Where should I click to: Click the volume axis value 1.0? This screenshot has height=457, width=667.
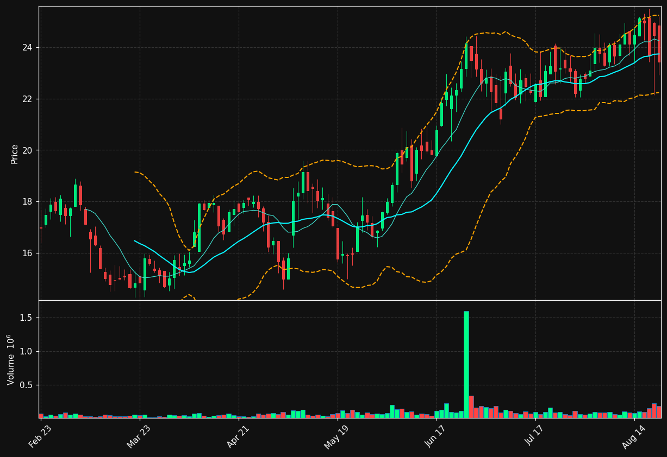(27, 352)
